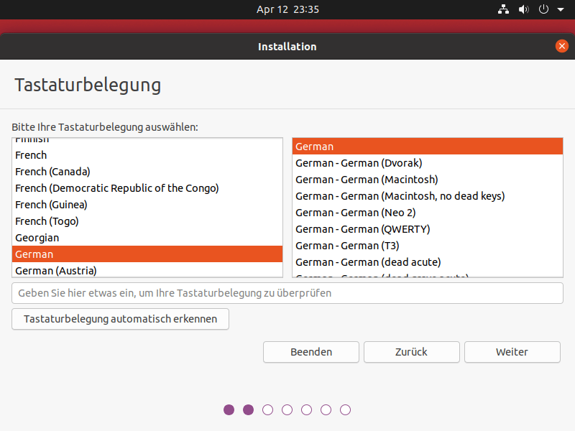575x431 pixels.
Task: Select German - German (dead acute) variant
Action: 368,262
